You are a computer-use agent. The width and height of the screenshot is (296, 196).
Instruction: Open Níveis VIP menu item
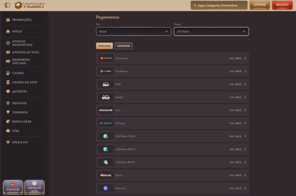tap(20, 142)
